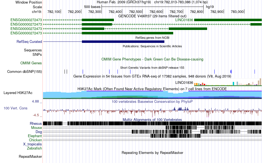Click the chr19: ruler label

click(x=37, y=12)
